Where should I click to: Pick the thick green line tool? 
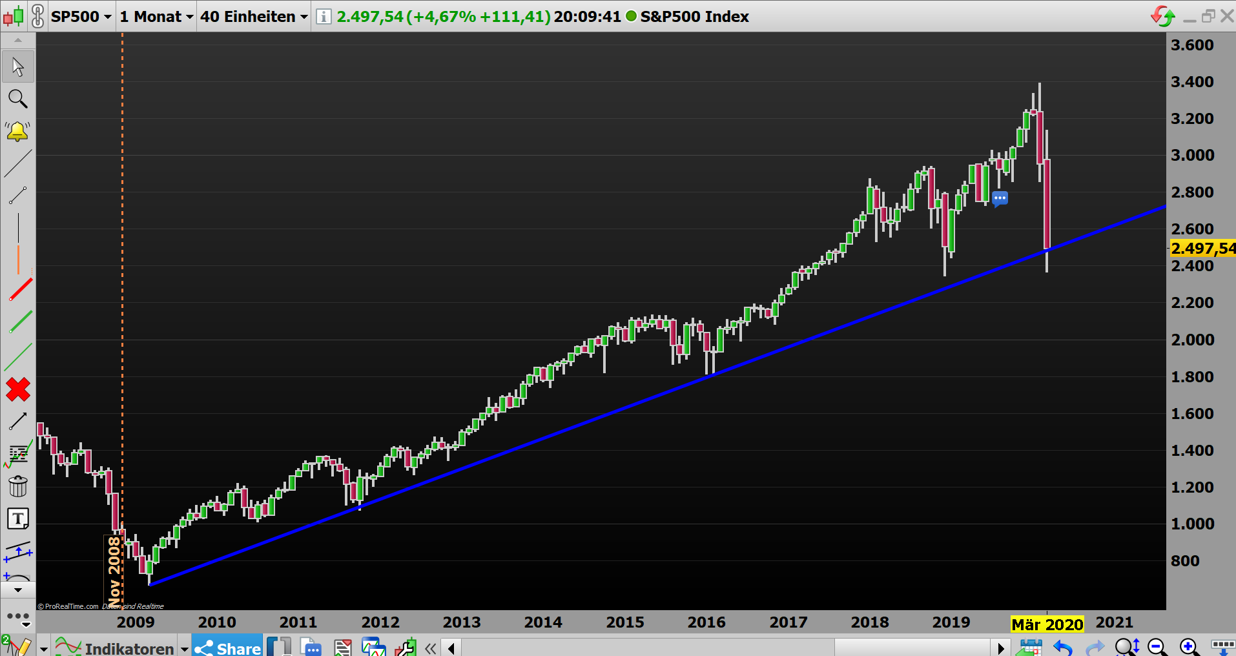(x=19, y=322)
